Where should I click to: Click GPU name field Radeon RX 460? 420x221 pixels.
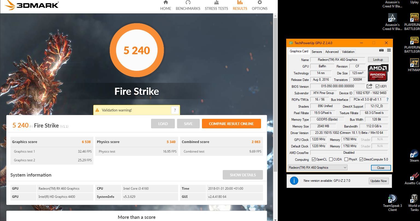click(x=338, y=60)
